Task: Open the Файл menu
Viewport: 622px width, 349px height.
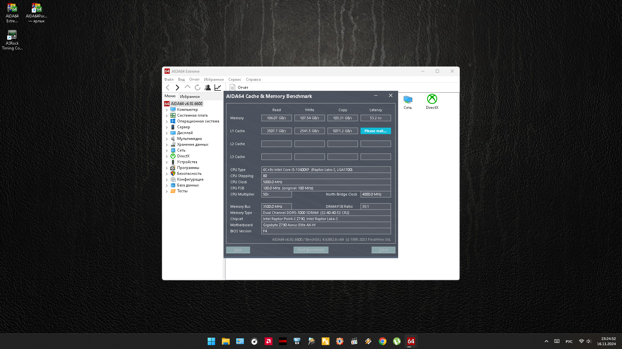Action: [x=169, y=79]
